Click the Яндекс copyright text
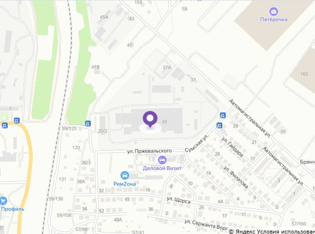 click(x=242, y=232)
